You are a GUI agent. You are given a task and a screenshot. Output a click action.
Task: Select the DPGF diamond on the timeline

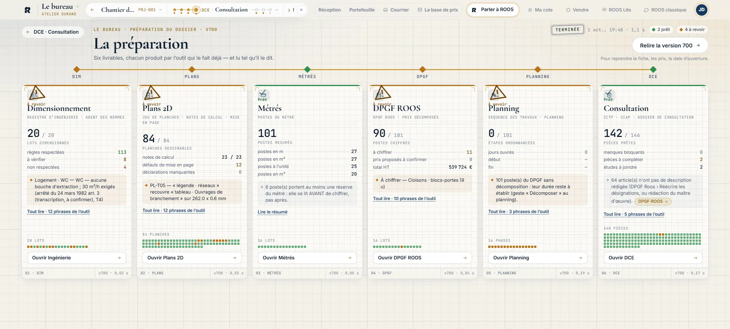pyautogui.click(x=422, y=69)
